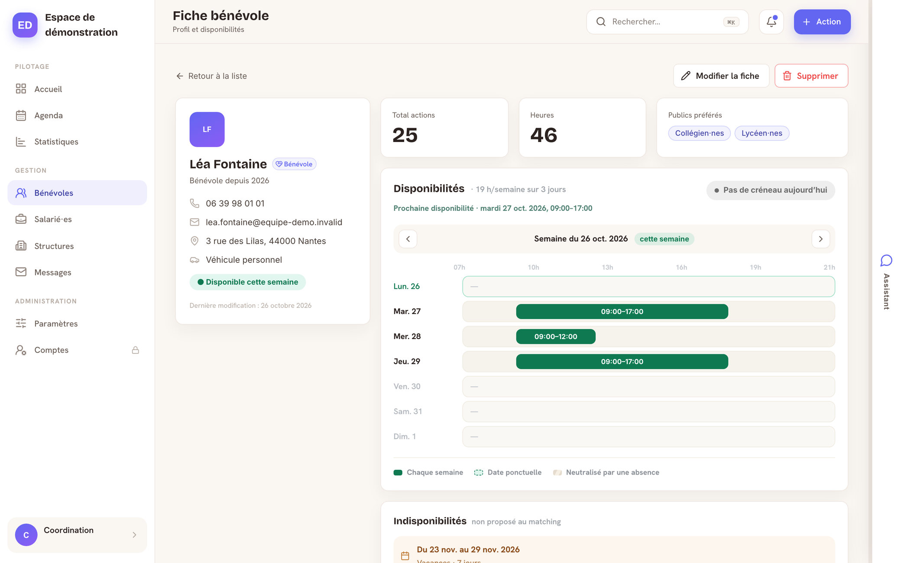Open the notifications bell
Image resolution: width=901 pixels, height=563 pixels.
tap(771, 22)
